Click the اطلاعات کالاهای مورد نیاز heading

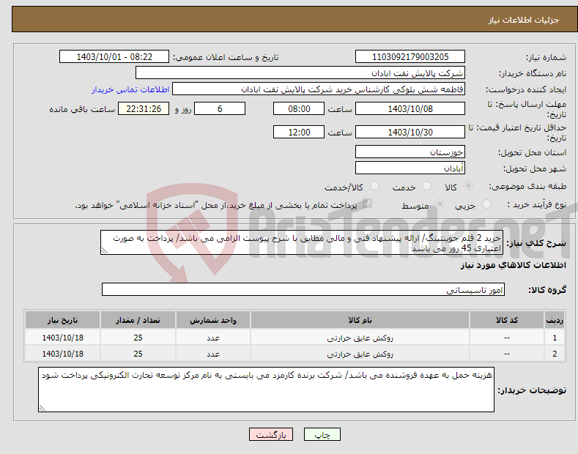(513, 265)
